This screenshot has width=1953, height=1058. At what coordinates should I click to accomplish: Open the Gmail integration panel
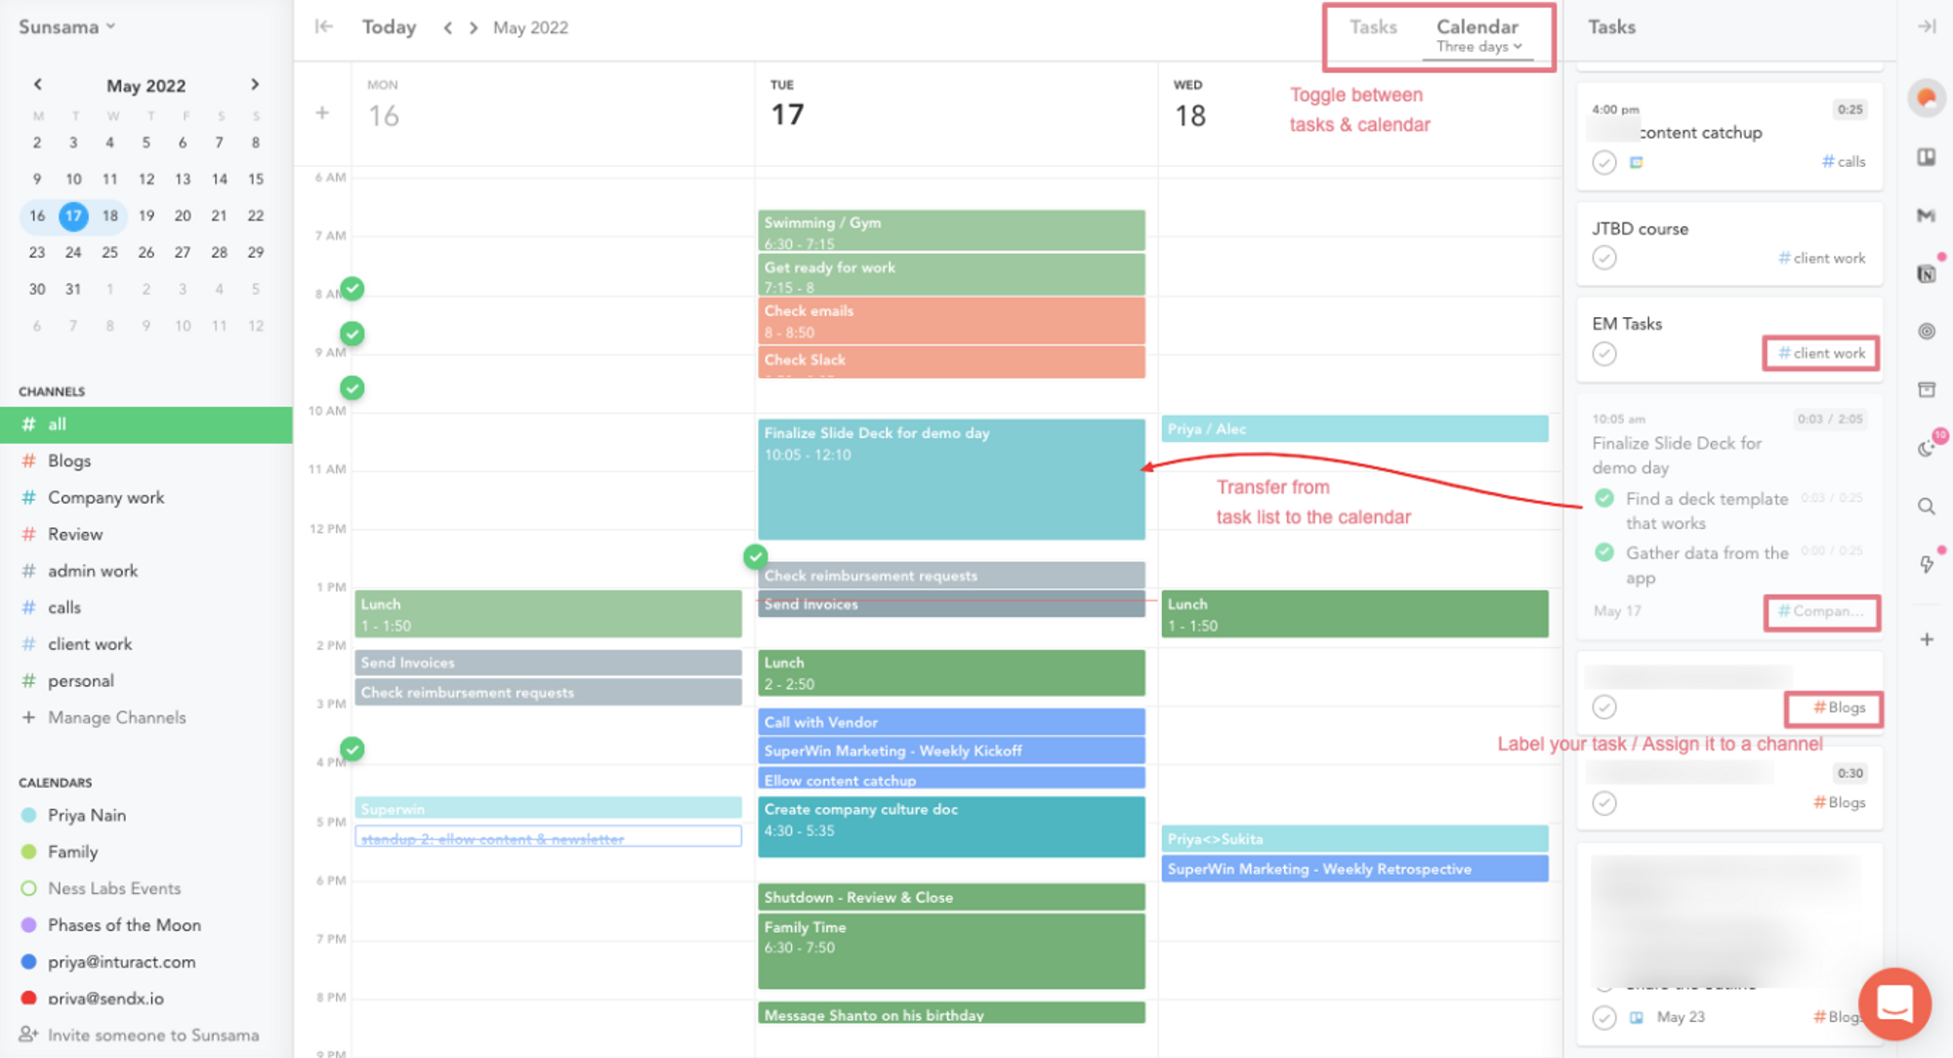(x=1927, y=217)
